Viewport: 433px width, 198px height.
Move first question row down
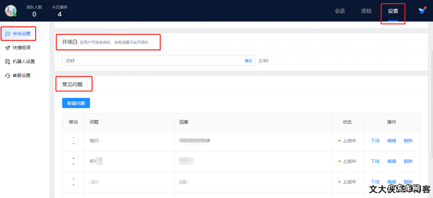point(73,144)
